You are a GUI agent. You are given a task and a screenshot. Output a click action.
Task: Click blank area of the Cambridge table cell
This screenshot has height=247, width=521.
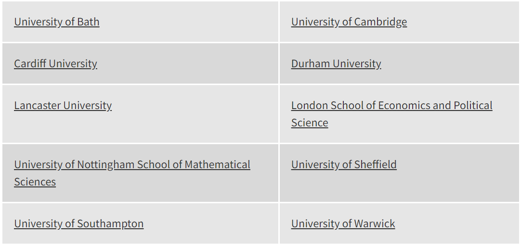point(462,22)
